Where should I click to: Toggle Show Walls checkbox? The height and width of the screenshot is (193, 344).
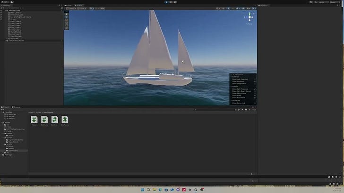pos(255,96)
